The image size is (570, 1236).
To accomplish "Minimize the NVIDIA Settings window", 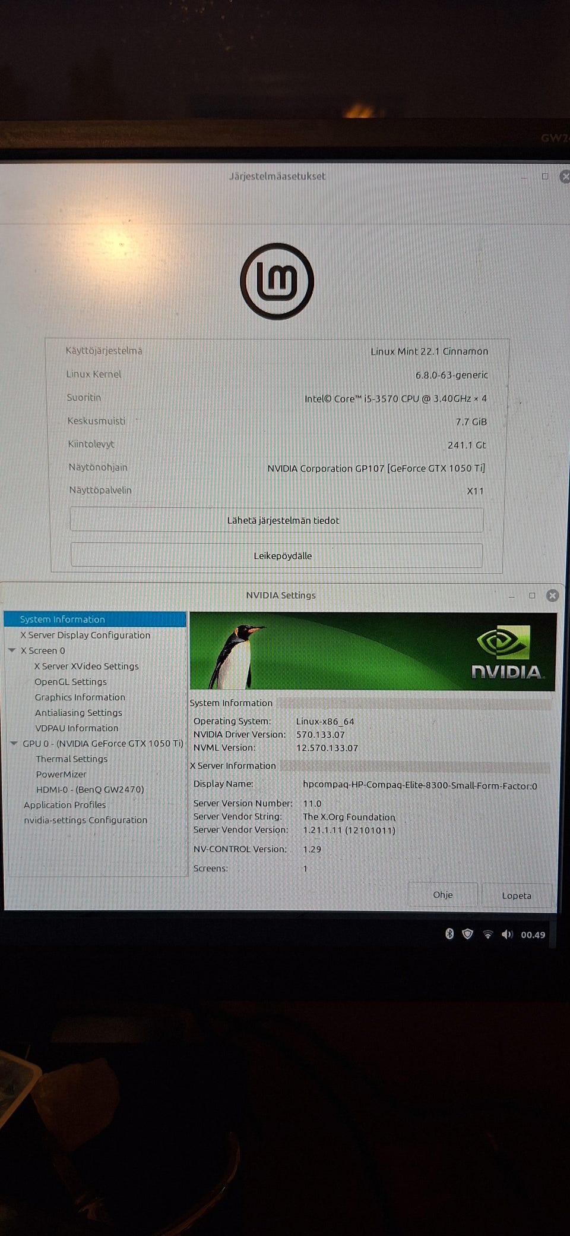I will click(512, 596).
